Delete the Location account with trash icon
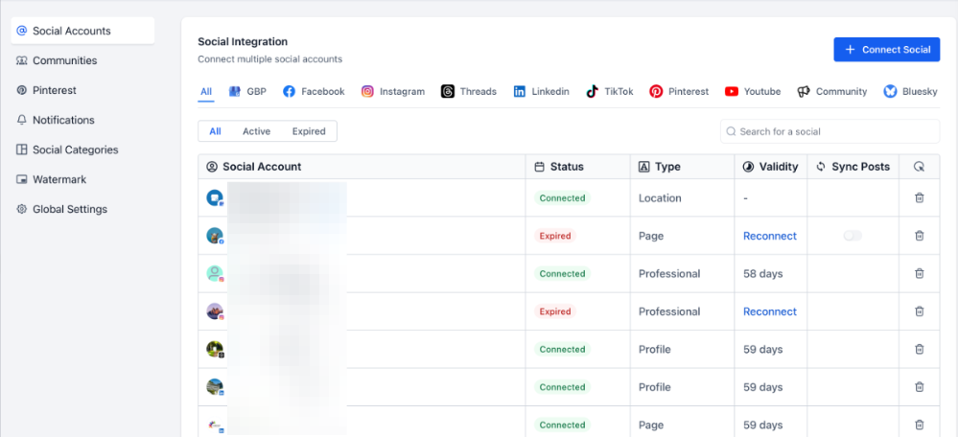Viewport: 958px width, 437px height. [x=919, y=198]
